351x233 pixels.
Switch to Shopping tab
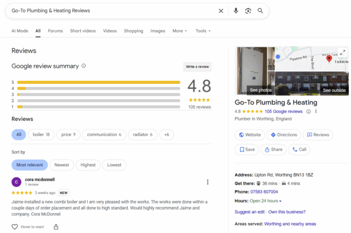tap(133, 31)
